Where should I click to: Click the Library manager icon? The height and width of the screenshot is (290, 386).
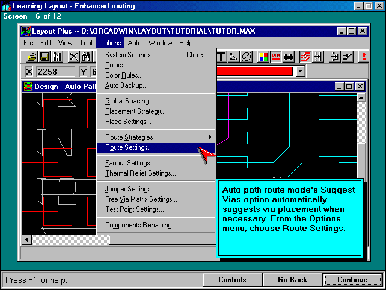coord(58,57)
